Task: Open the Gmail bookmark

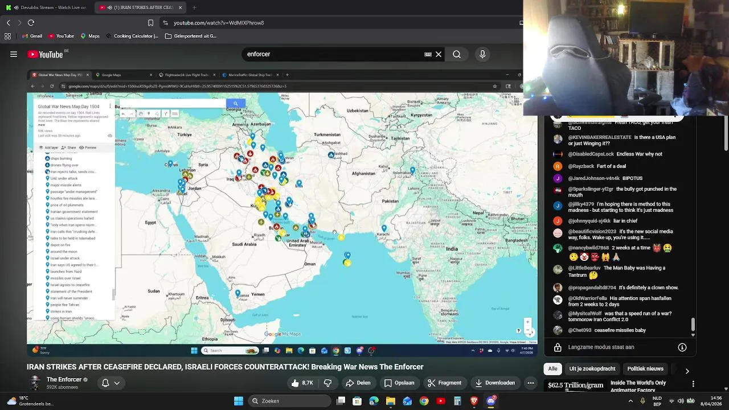Action: coord(31,36)
